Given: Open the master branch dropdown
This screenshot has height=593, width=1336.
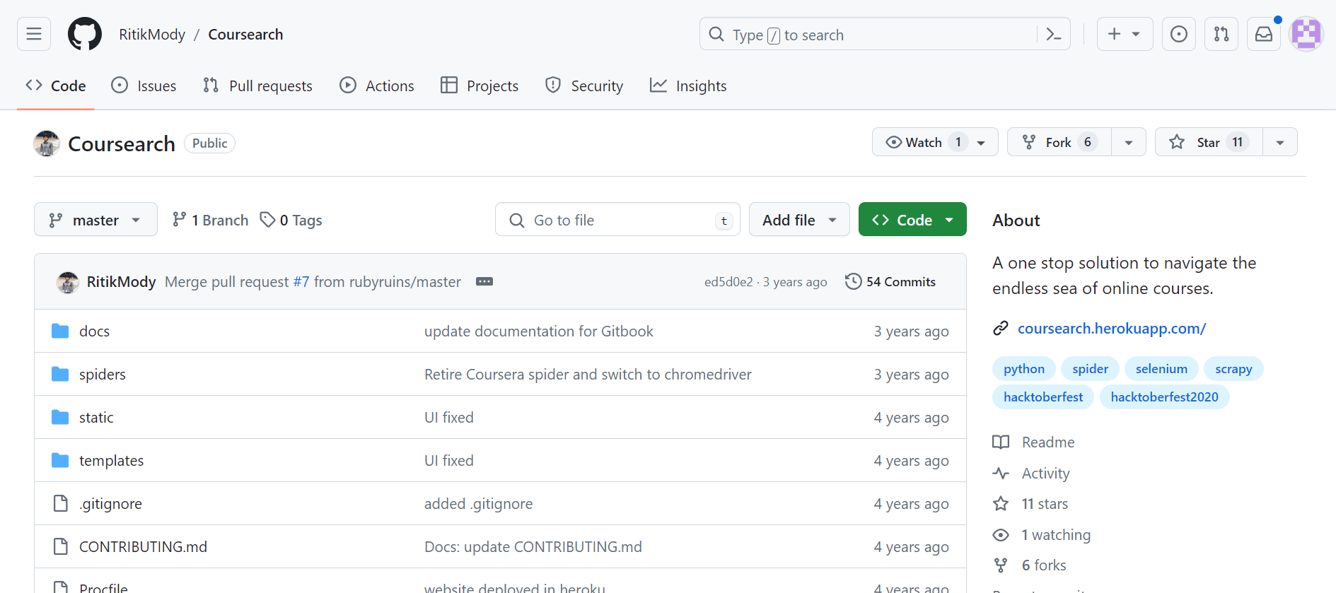Looking at the screenshot, I should point(95,220).
